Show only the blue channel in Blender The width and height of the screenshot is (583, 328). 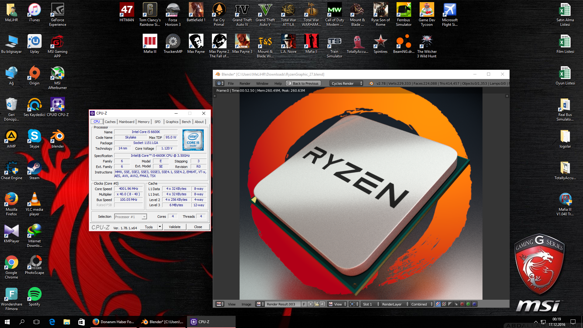(474, 304)
